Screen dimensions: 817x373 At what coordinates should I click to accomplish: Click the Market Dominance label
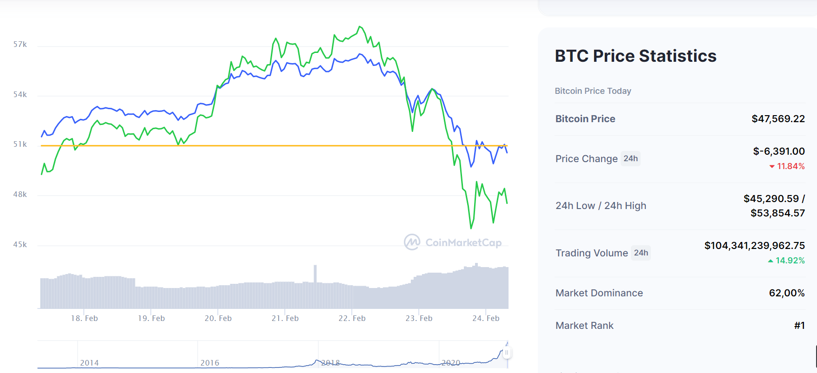pos(599,293)
